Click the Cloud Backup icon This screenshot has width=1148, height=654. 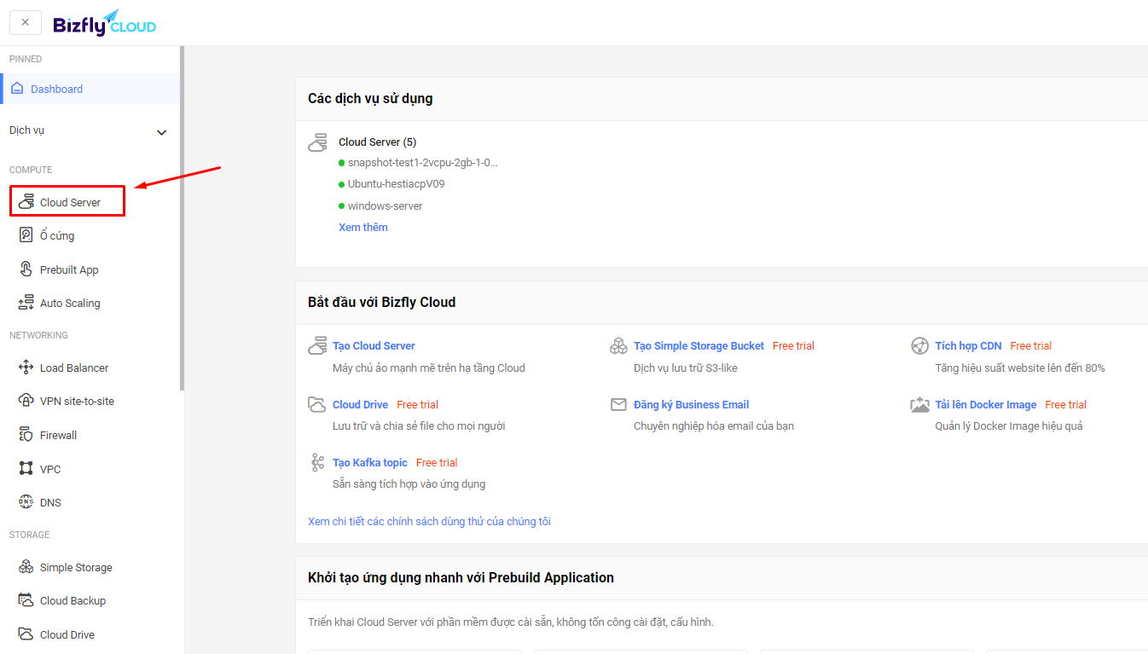(26, 600)
